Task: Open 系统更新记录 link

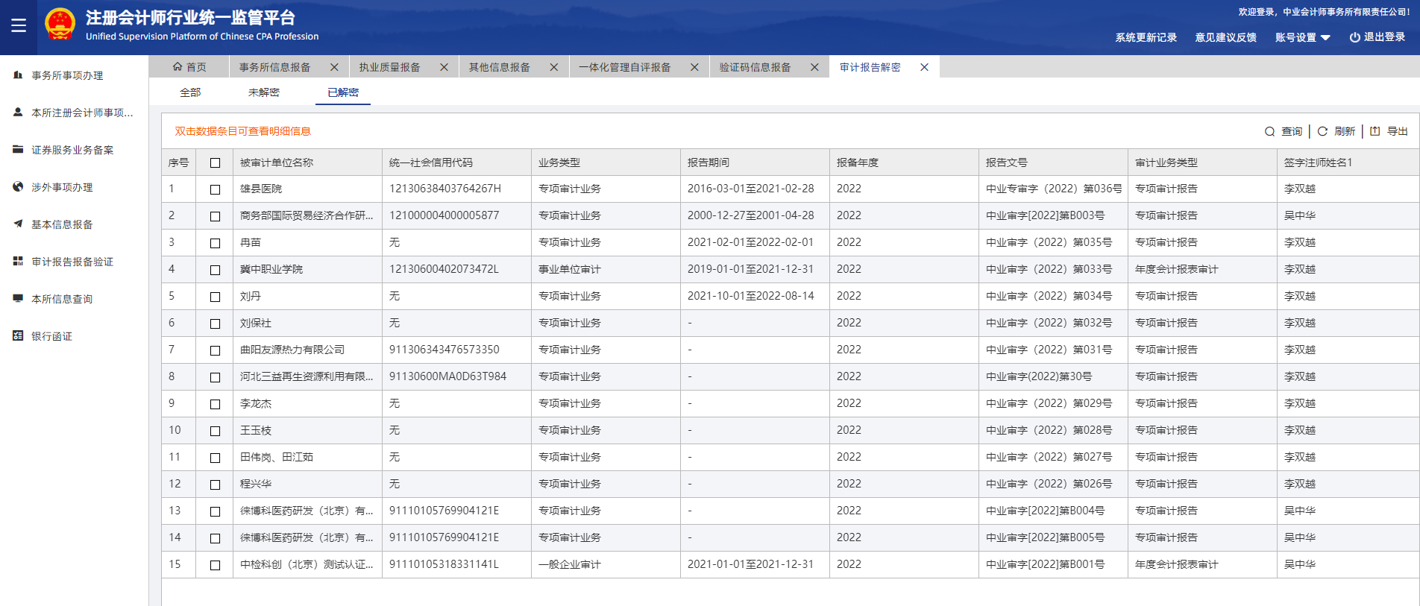Action: pyautogui.click(x=1146, y=37)
